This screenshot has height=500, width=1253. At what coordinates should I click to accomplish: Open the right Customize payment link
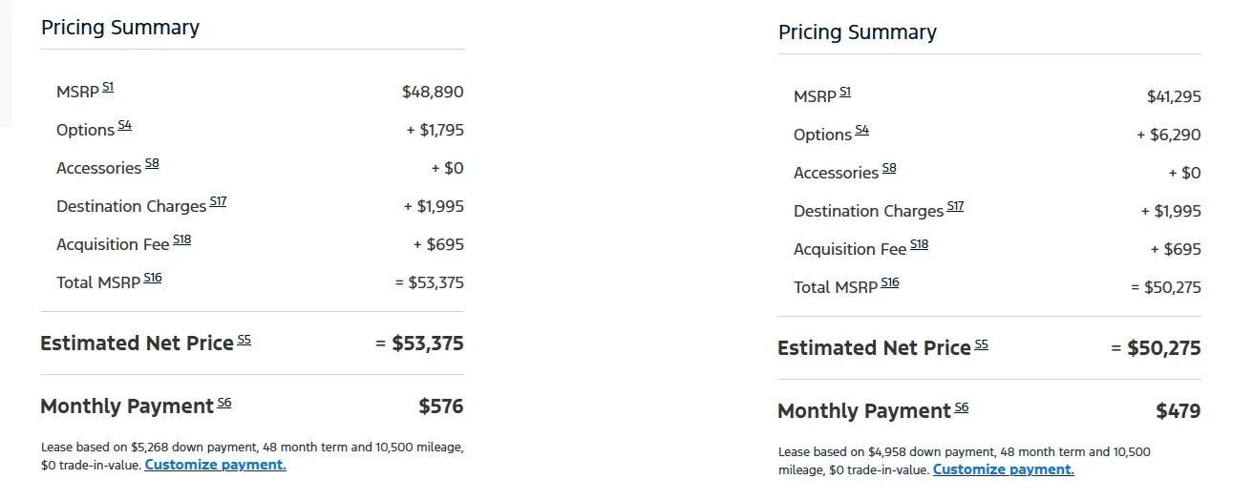[1003, 469]
